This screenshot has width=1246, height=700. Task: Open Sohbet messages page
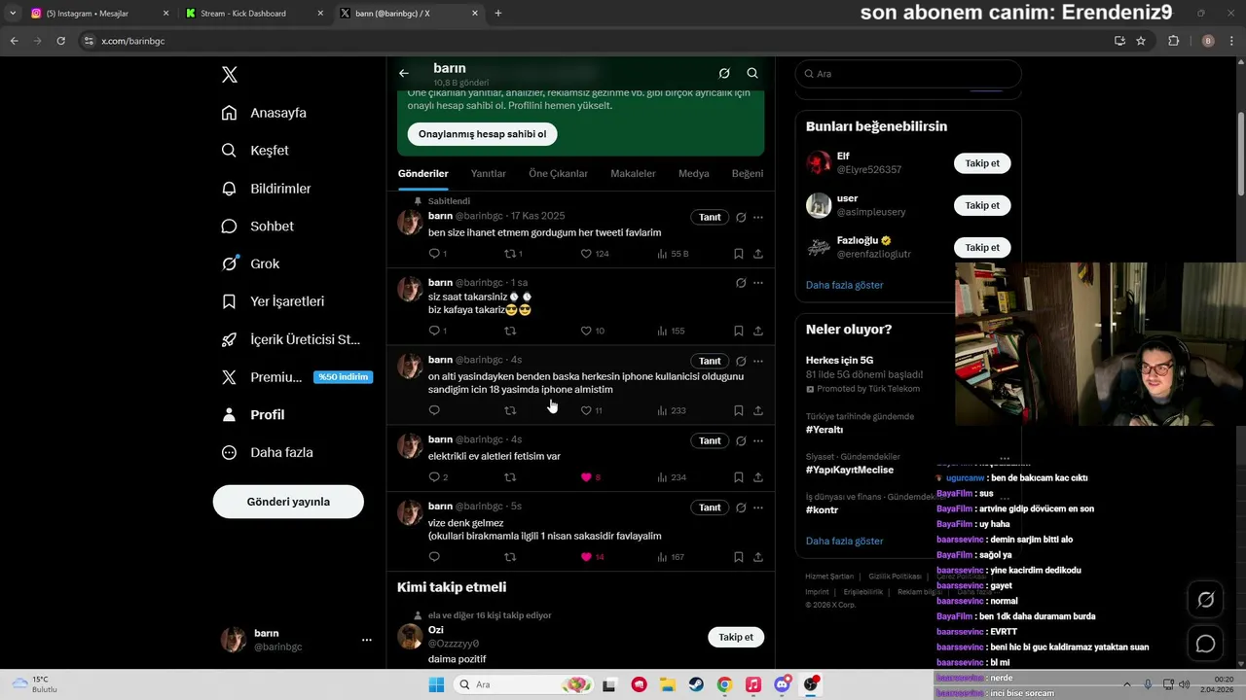[x=257, y=226]
